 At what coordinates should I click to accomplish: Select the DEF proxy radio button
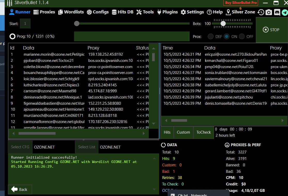tap(211, 36)
